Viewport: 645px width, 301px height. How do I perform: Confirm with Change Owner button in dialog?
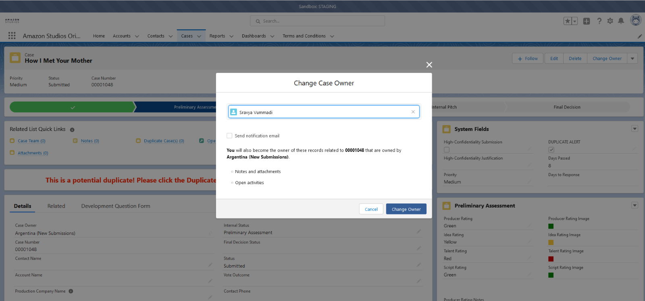point(406,209)
